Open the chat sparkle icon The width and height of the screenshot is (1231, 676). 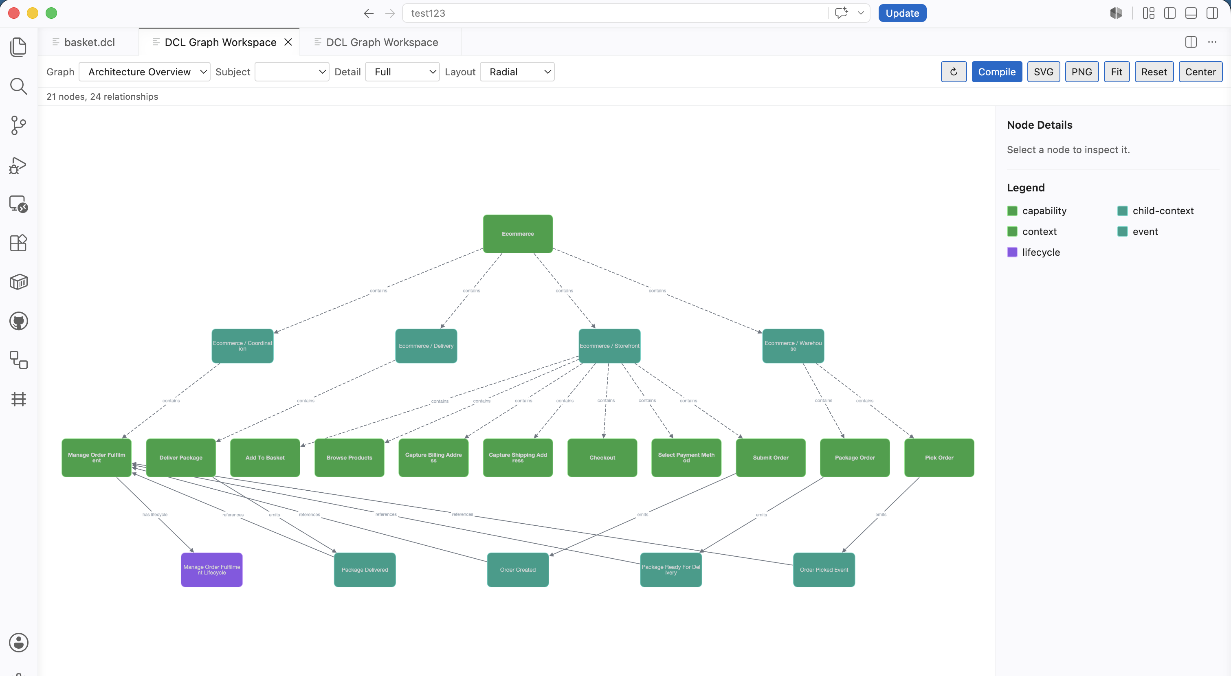(x=842, y=13)
